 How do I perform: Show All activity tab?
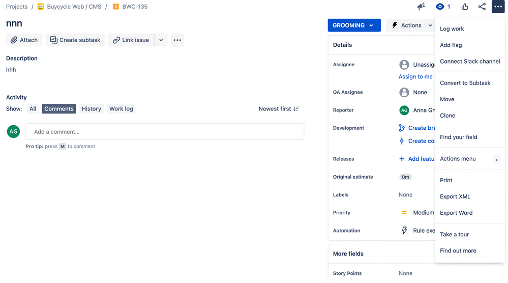pos(33,108)
